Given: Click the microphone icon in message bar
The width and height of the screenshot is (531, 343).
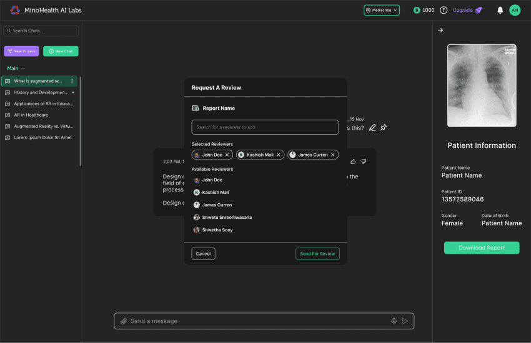Looking at the screenshot, I should 394,321.
